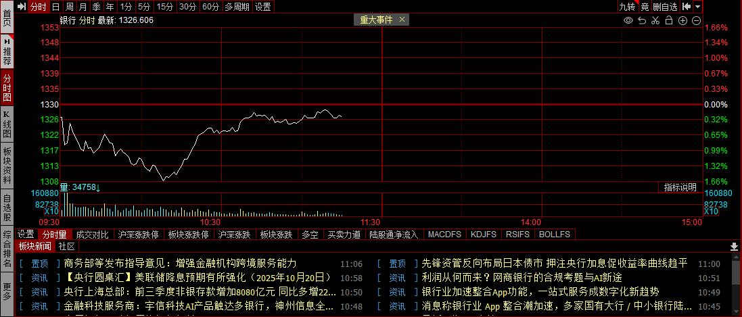Switch to 日 daily period
Screen dimensions: 742x317
point(56,7)
